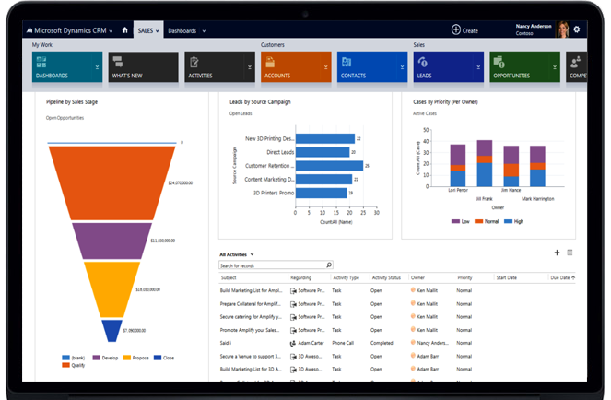This screenshot has width=611, height=400.
Task: Open the What's New tile
Action: [x=142, y=67]
